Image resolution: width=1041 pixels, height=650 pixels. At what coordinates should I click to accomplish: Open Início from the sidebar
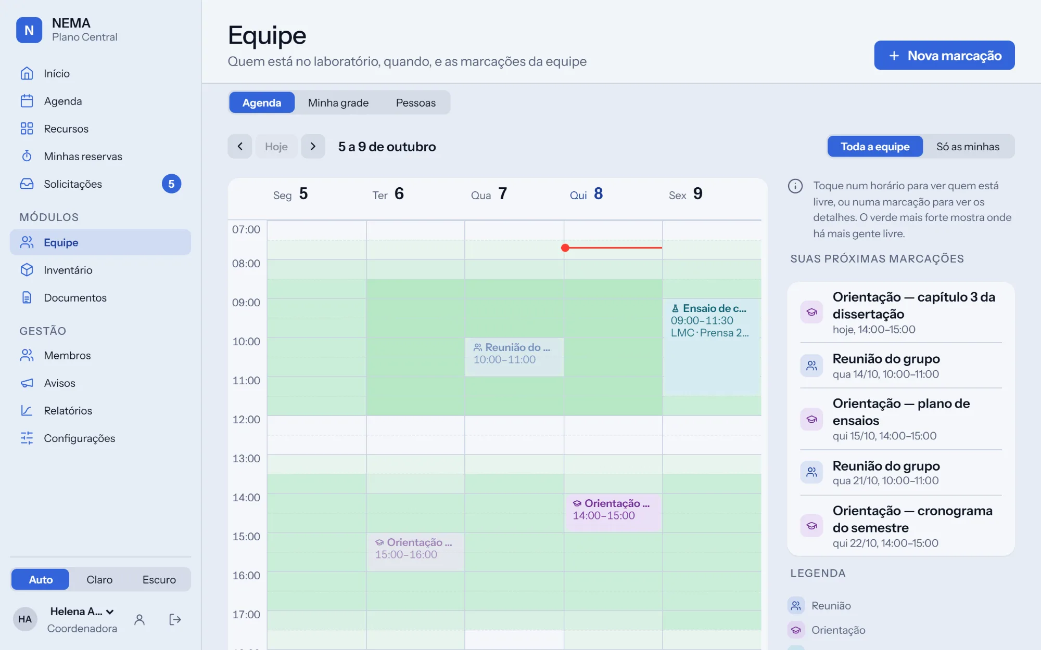(x=100, y=73)
